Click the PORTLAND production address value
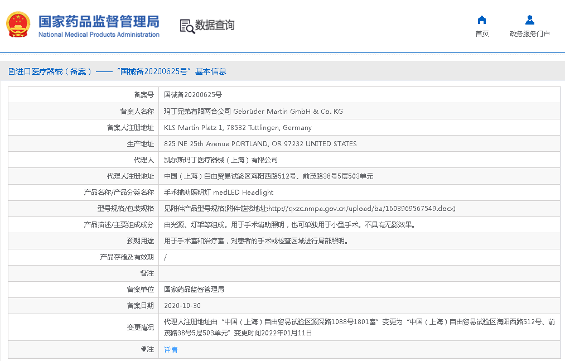 (x=260, y=143)
